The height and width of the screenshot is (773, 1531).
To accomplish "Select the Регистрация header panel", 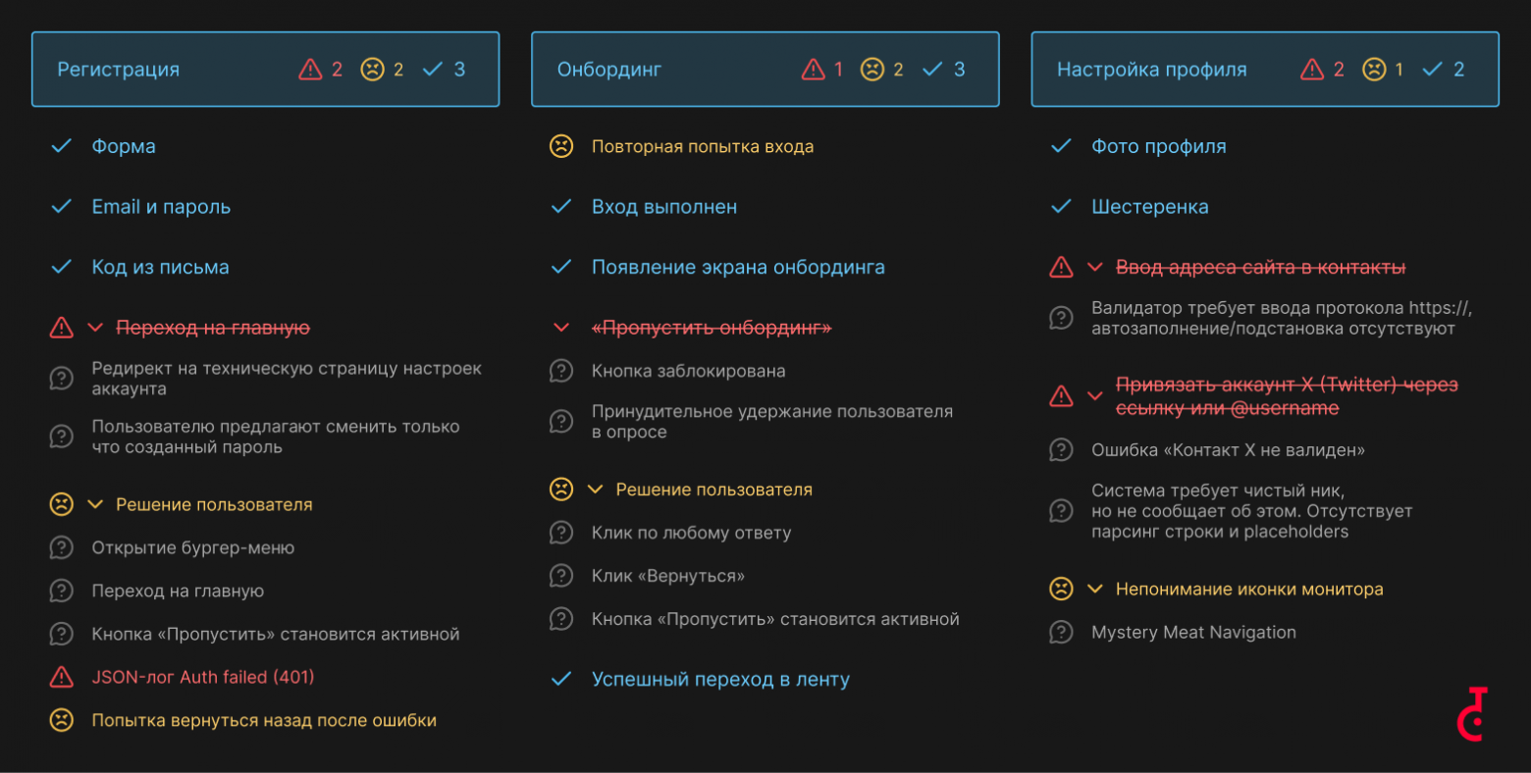I will point(265,70).
